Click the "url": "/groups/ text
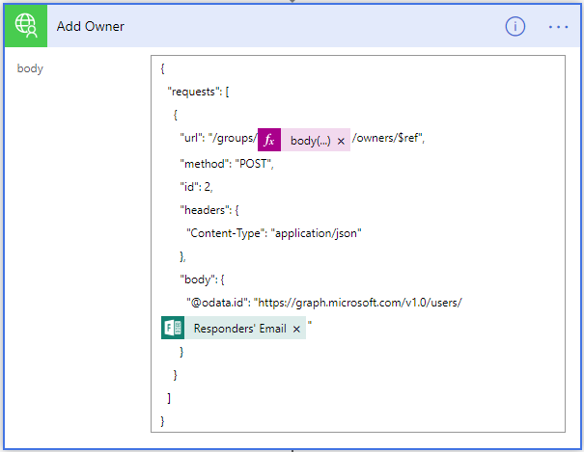This screenshot has width=584, height=452. [x=218, y=138]
